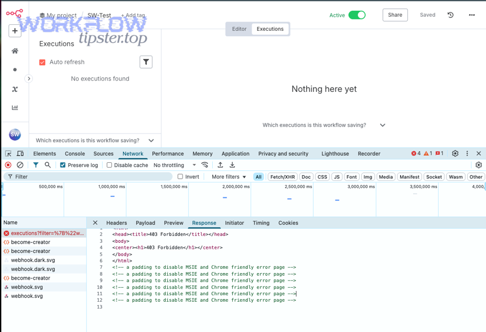Filter requests by Socket type
Viewport: 486px width, 332px height.
[434, 177]
